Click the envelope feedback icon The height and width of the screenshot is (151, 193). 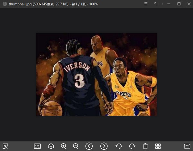tap(187, 146)
